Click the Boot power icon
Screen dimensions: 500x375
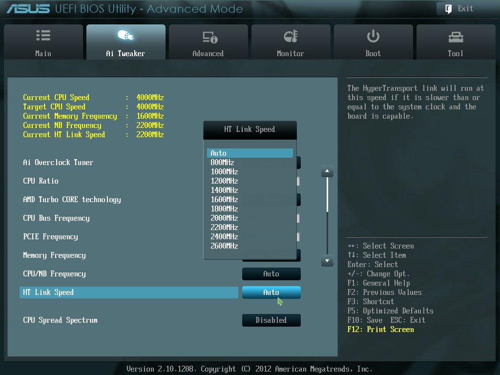373,36
